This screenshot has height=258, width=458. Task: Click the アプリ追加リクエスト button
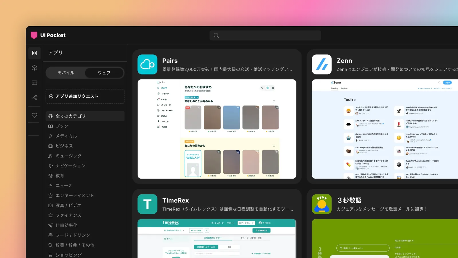85,96
